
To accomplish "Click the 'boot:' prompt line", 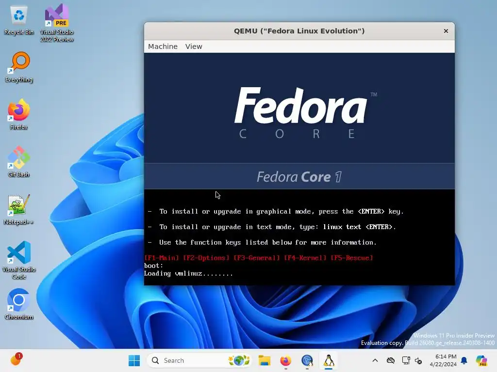I will click(x=153, y=266).
